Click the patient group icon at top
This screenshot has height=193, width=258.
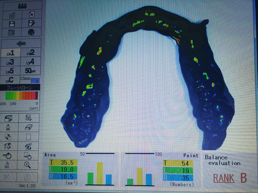click(22, 6)
